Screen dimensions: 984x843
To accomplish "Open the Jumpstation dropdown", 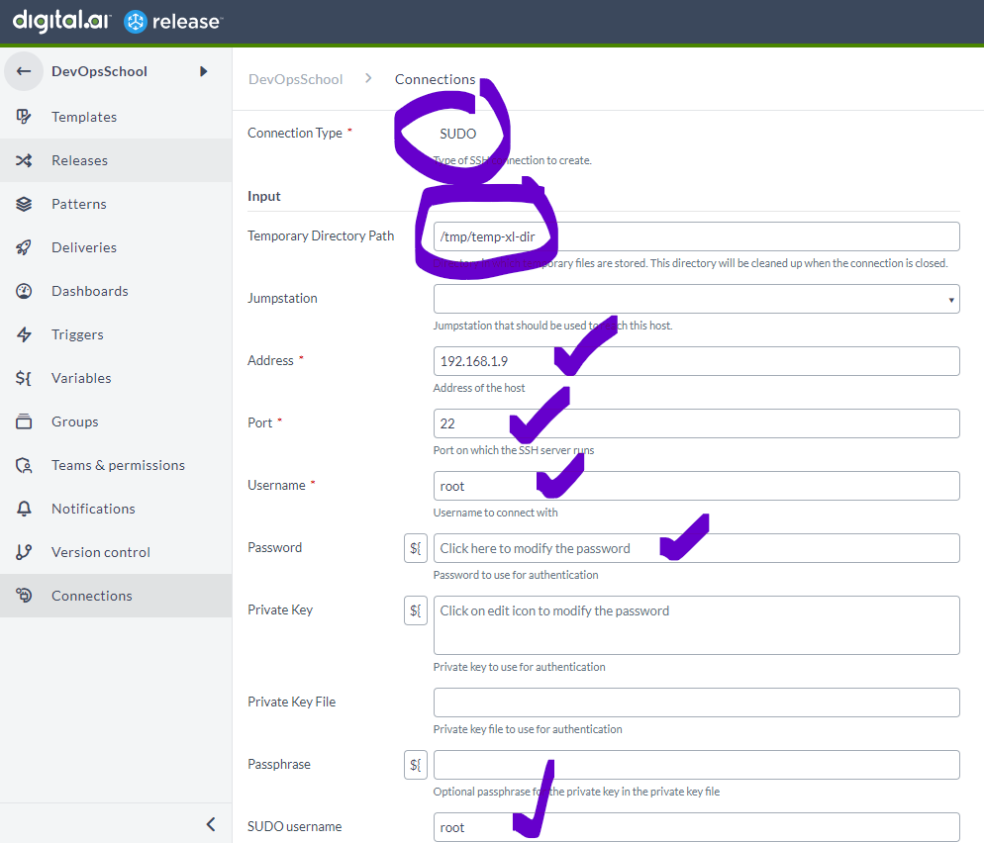I will [696, 299].
